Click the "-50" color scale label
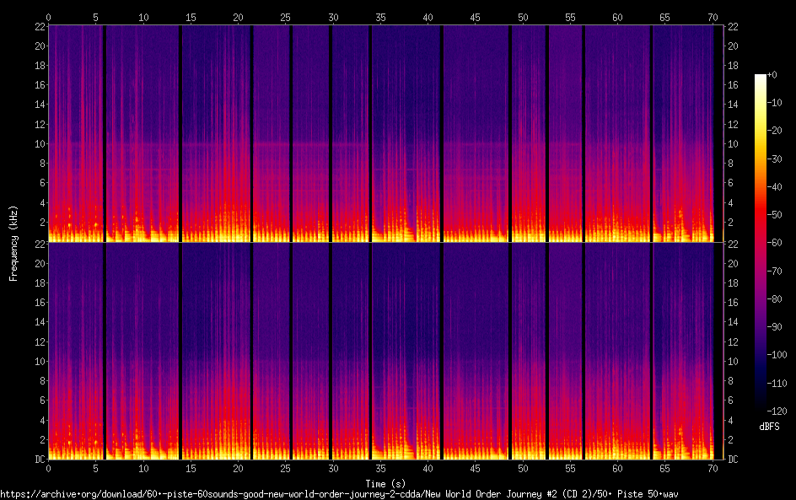This screenshot has height=500, width=796. point(774,215)
